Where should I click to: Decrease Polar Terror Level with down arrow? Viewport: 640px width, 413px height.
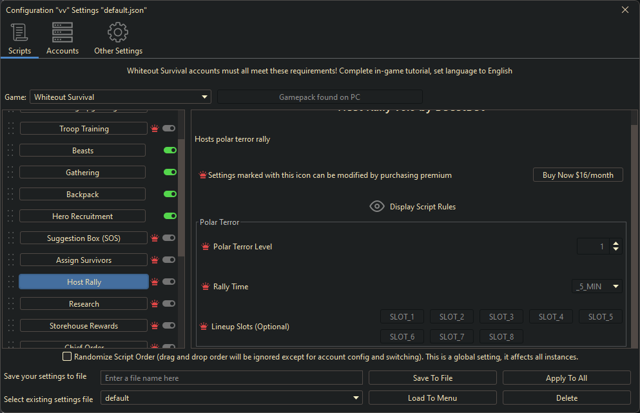pos(616,249)
